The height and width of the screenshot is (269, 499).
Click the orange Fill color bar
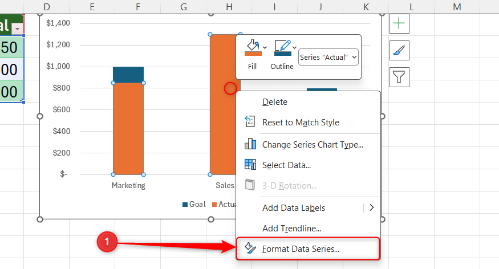click(x=253, y=54)
